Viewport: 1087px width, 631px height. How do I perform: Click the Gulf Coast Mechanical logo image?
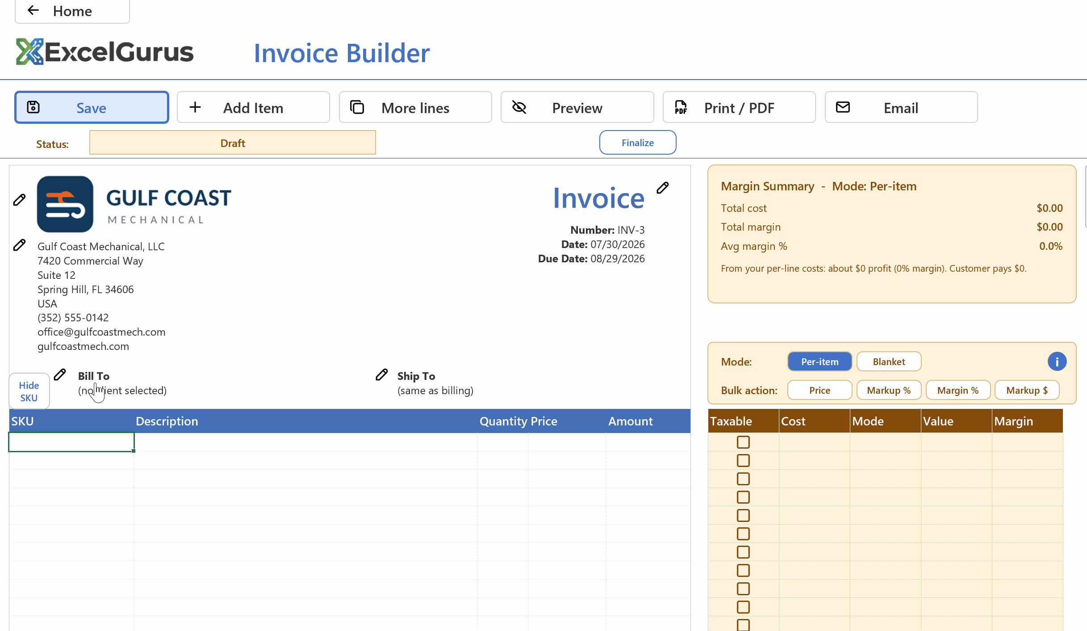click(x=134, y=204)
